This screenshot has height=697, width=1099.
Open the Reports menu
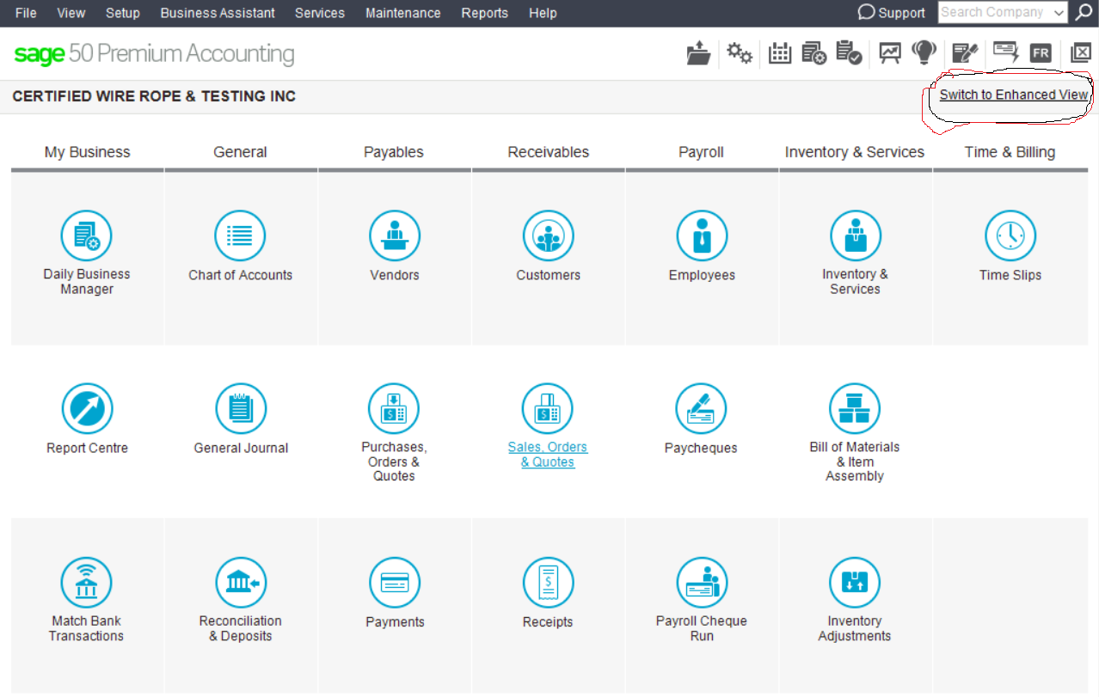coord(485,13)
